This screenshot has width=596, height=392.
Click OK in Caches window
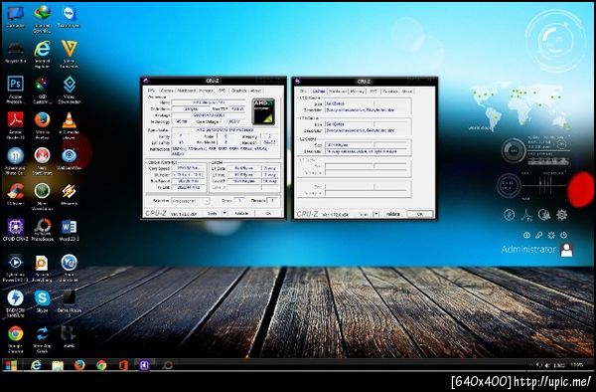pos(419,214)
